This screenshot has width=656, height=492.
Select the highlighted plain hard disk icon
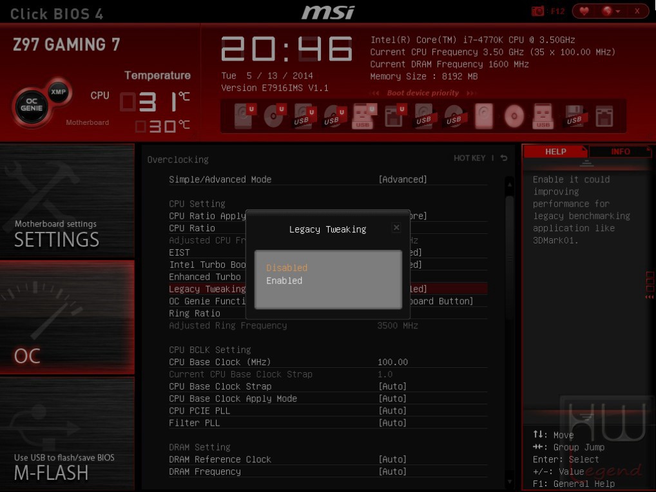tap(484, 116)
